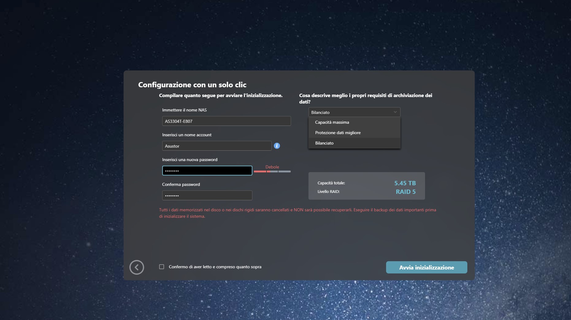Select the 'Conferma password' input field

(207, 195)
